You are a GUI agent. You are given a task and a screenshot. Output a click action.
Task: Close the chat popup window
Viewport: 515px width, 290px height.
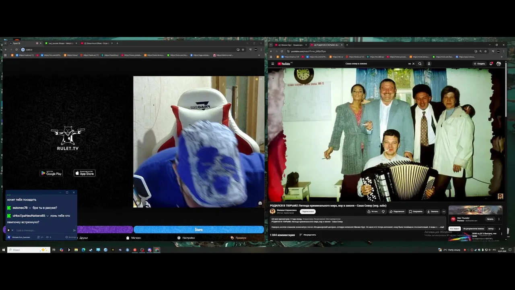[74, 192]
